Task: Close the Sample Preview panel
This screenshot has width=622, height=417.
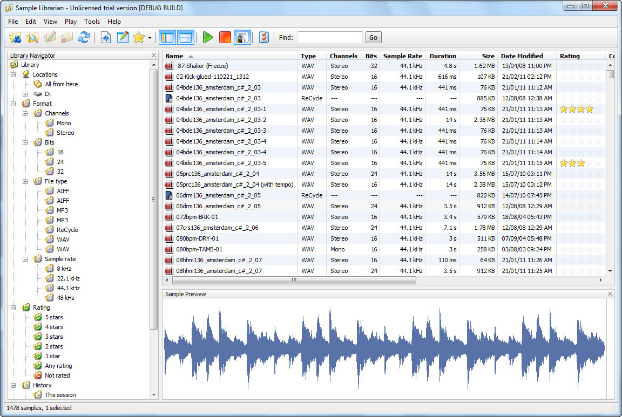Action: (610, 293)
